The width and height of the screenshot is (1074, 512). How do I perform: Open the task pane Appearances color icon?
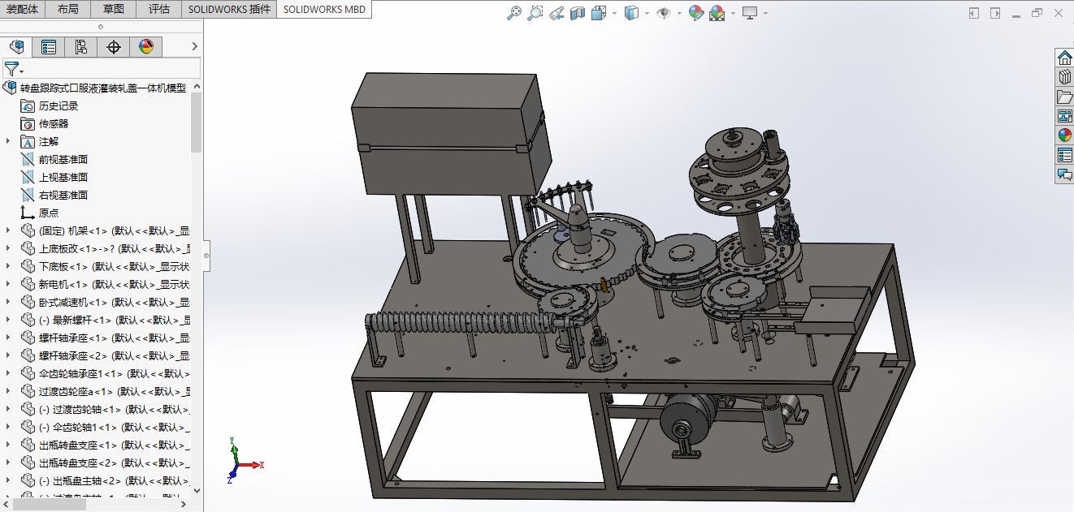1064,136
